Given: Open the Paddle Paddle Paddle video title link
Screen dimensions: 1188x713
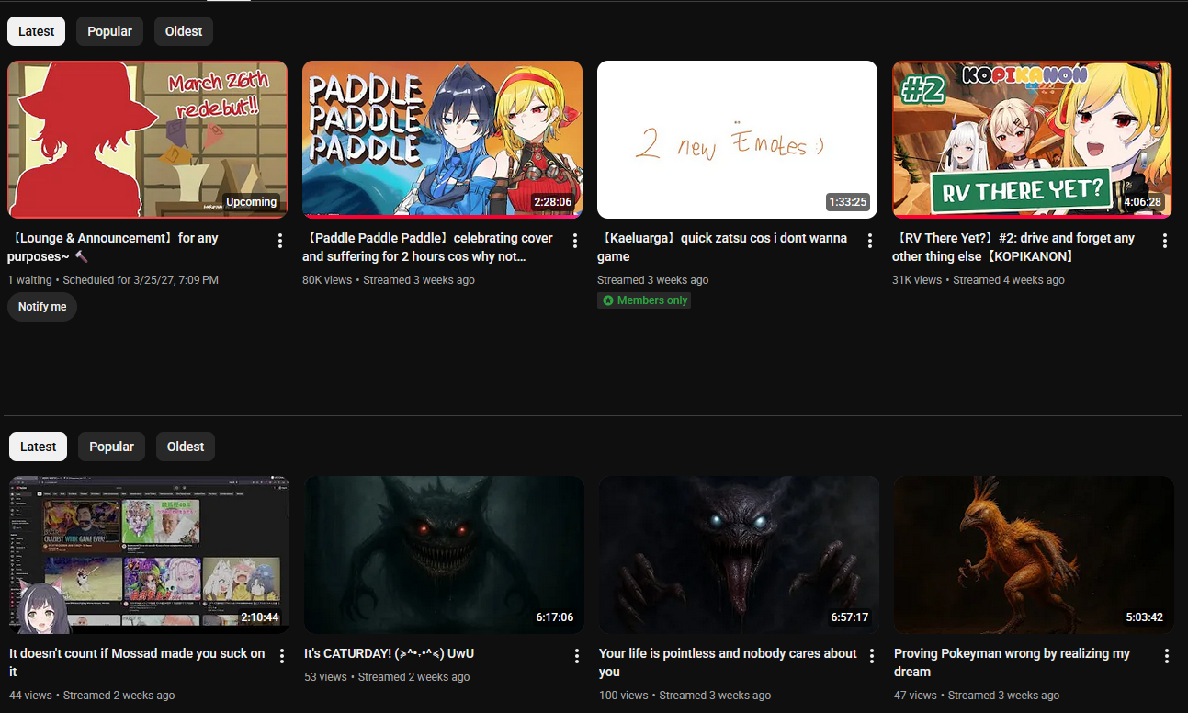Looking at the screenshot, I should click(427, 247).
